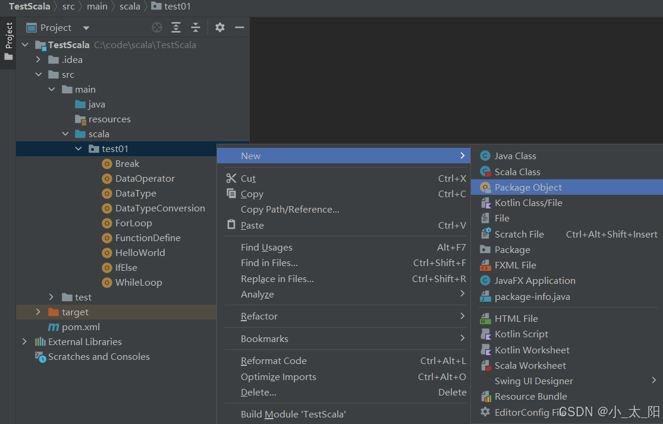
Task: Hide the Project panel with minus icon
Action: point(239,27)
